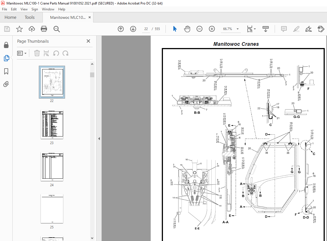The height and width of the screenshot is (241, 327).
Task: Click the thumbnail scrollbar up arrow
Action: pyautogui.click(x=92, y=64)
